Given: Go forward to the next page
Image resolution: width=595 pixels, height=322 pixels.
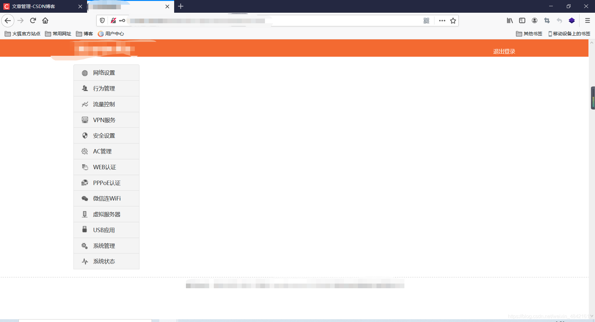Looking at the screenshot, I should pyautogui.click(x=21, y=20).
